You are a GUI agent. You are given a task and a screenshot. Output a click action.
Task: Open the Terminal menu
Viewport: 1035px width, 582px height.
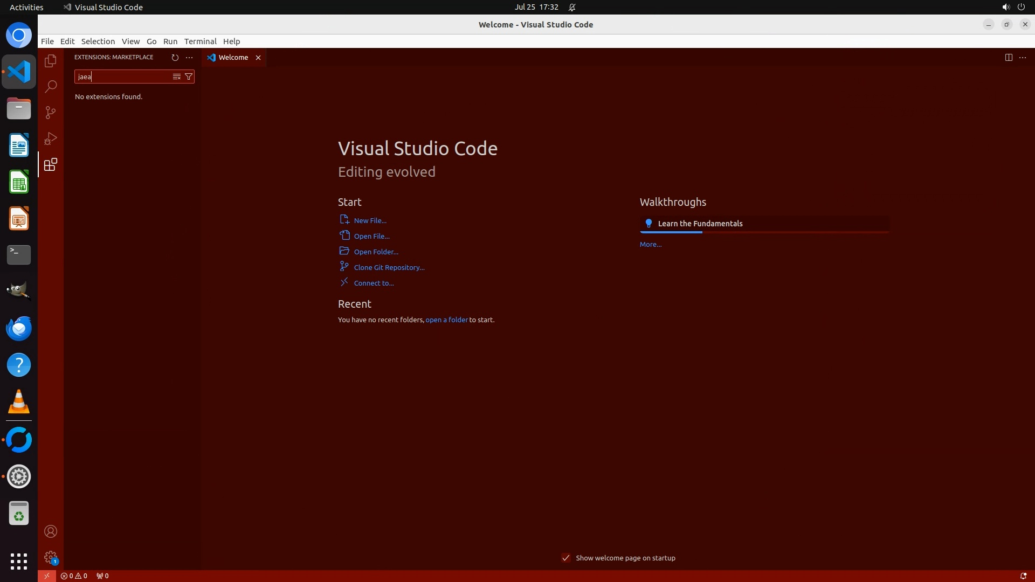click(200, 41)
